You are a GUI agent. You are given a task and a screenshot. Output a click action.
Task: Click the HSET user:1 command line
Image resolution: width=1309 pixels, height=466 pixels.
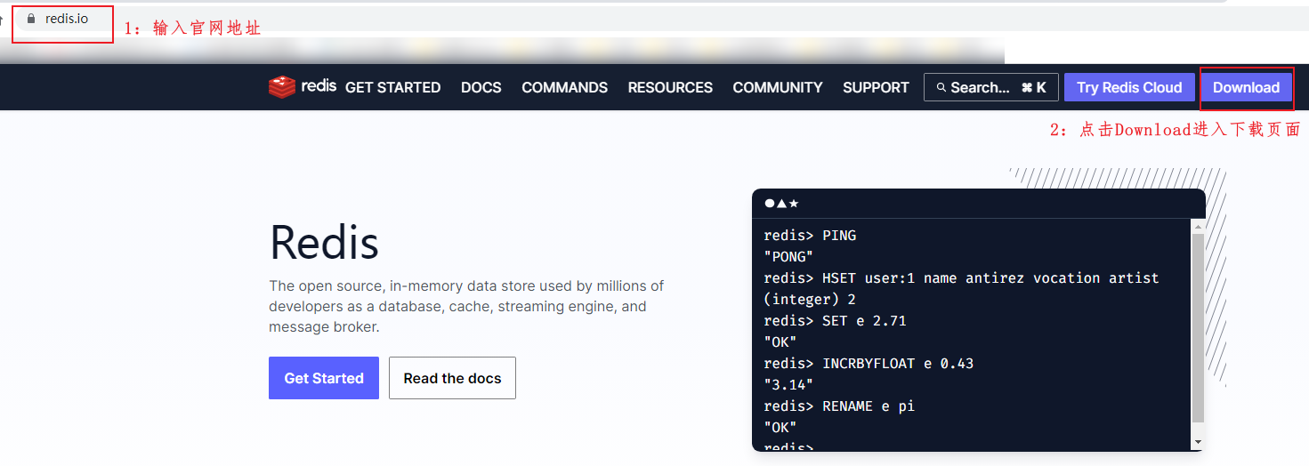tap(961, 278)
